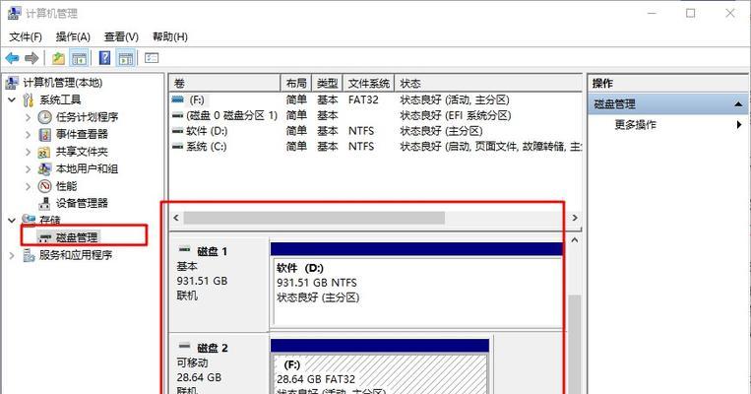This screenshot has height=394, width=751.
Task: Sort by the 布局 column header
Action: tap(296, 84)
